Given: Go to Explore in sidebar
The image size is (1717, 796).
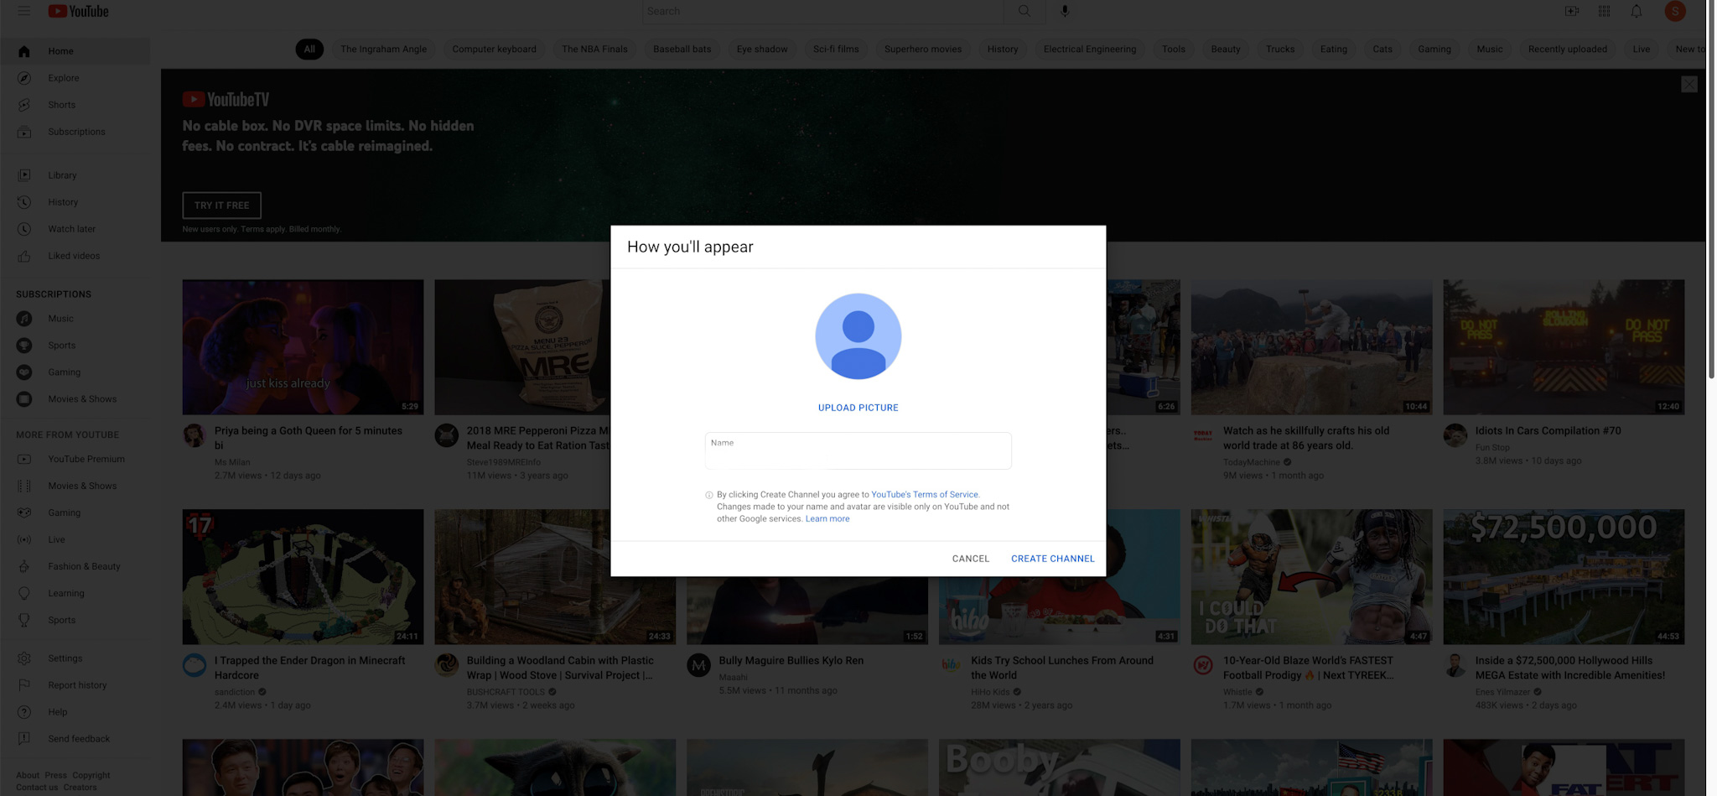Looking at the screenshot, I should [x=75, y=78].
